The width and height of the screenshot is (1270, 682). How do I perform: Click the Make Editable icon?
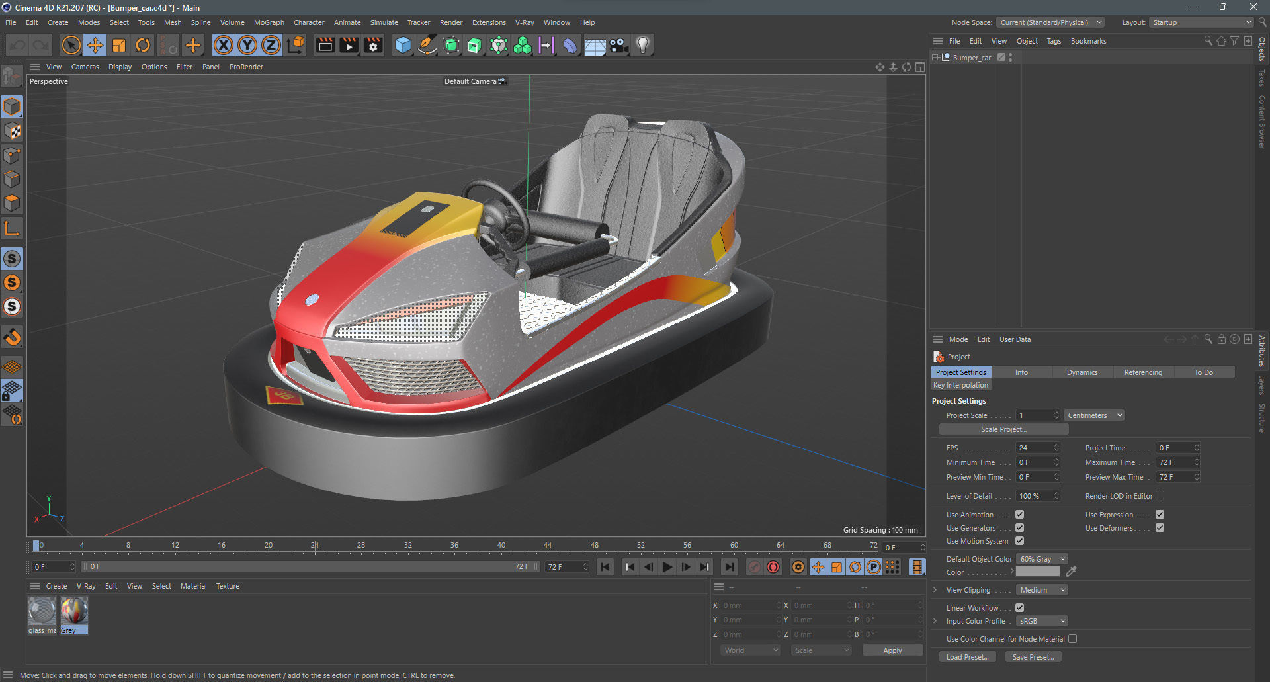pos(12,77)
